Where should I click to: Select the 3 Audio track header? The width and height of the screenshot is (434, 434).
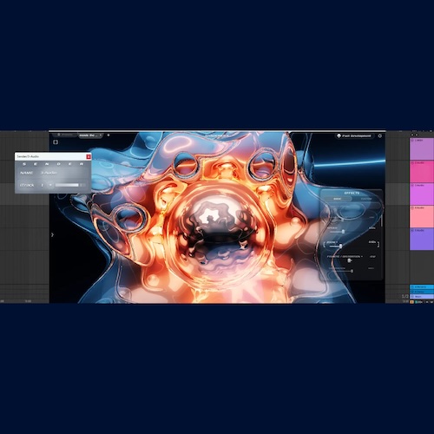422,194
